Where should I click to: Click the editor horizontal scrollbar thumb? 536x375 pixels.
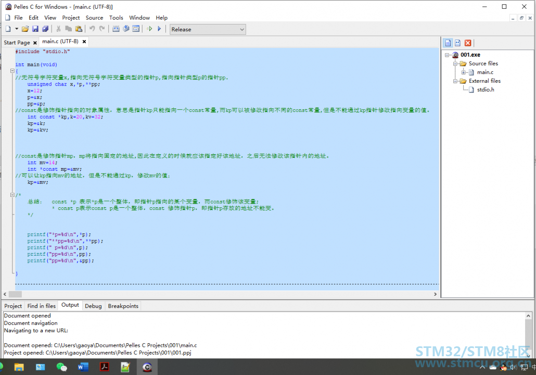(15, 294)
